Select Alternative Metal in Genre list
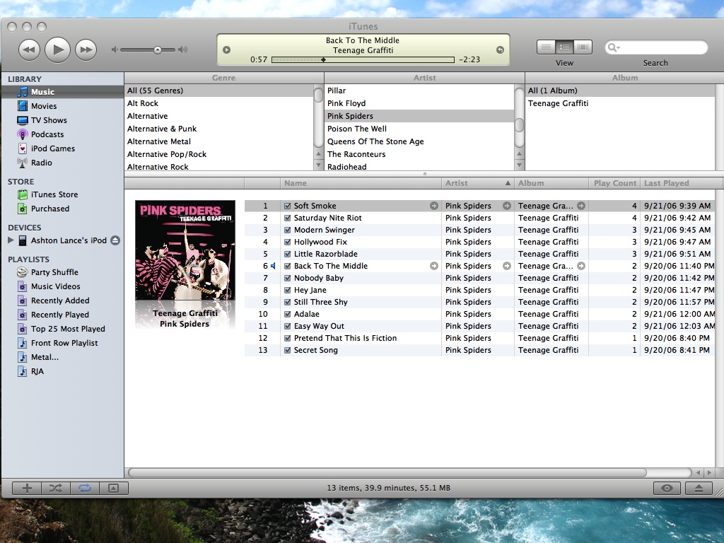Image resolution: width=724 pixels, height=543 pixels. pyautogui.click(x=219, y=141)
